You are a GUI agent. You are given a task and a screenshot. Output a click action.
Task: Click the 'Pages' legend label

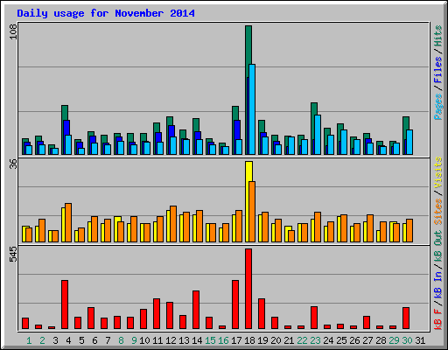[438, 107]
